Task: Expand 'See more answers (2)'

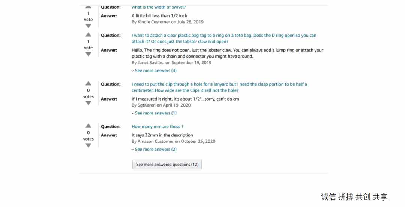Action: coord(154,149)
